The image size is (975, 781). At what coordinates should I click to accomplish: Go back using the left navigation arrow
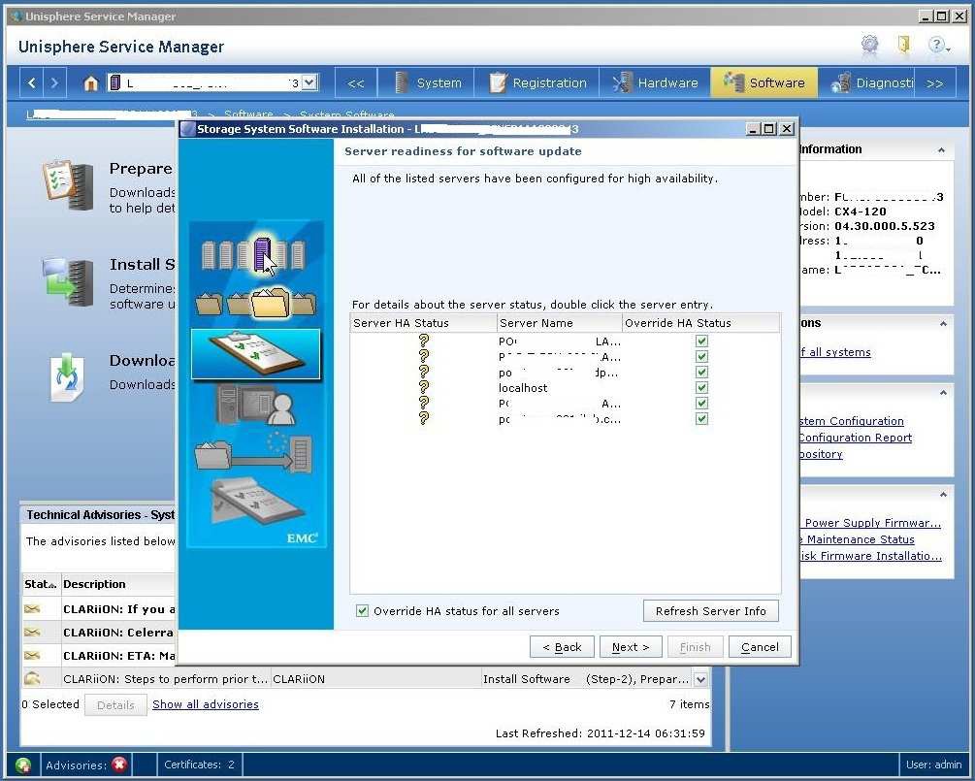click(x=32, y=82)
